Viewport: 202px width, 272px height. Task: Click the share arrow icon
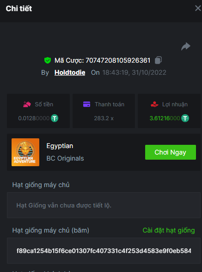tap(186, 46)
